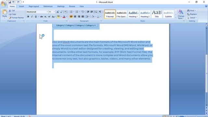Screen dimensions: 208x117
Task: Increase the paragraph indent
Action: pos(92,12)
